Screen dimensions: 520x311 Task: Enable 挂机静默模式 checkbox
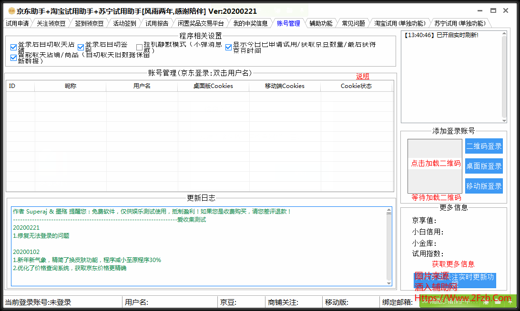(x=139, y=47)
